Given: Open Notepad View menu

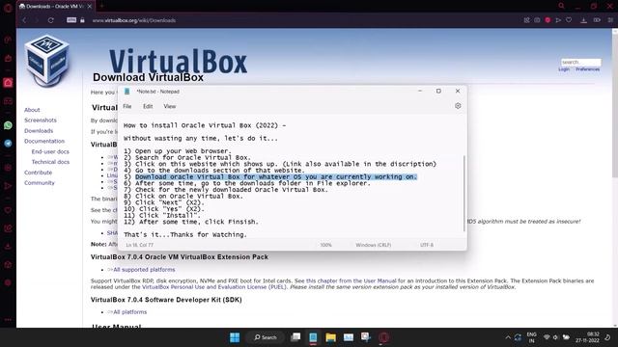Looking at the screenshot, I should point(170,106).
